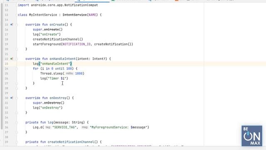Click onDestroy in the override declaration
Image resolution: width=266 pixels, height=150 pixels.
[x=58, y=98]
